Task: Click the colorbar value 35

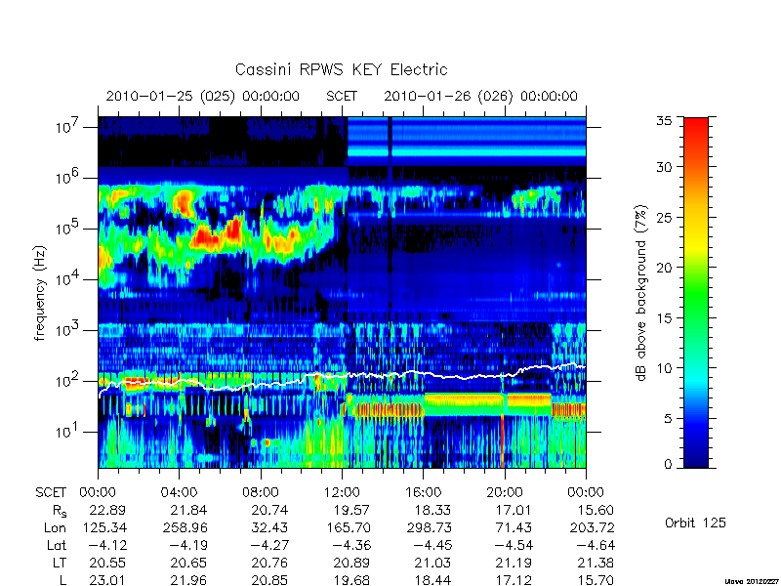Action: tap(664, 120)
